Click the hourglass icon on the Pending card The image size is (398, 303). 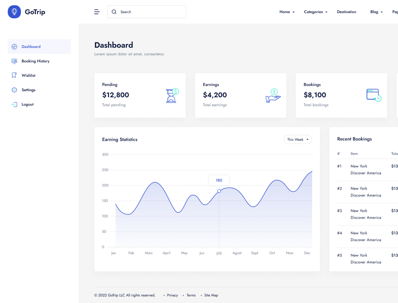[171, 95]
